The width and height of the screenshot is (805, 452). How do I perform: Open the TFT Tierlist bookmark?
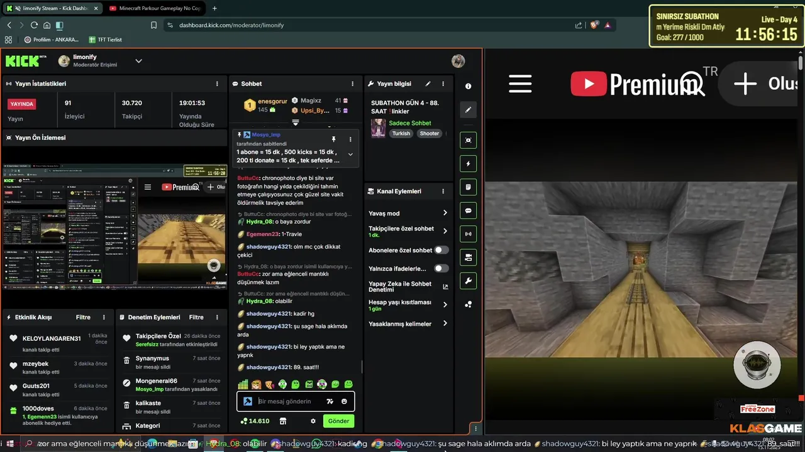[105, 40]
